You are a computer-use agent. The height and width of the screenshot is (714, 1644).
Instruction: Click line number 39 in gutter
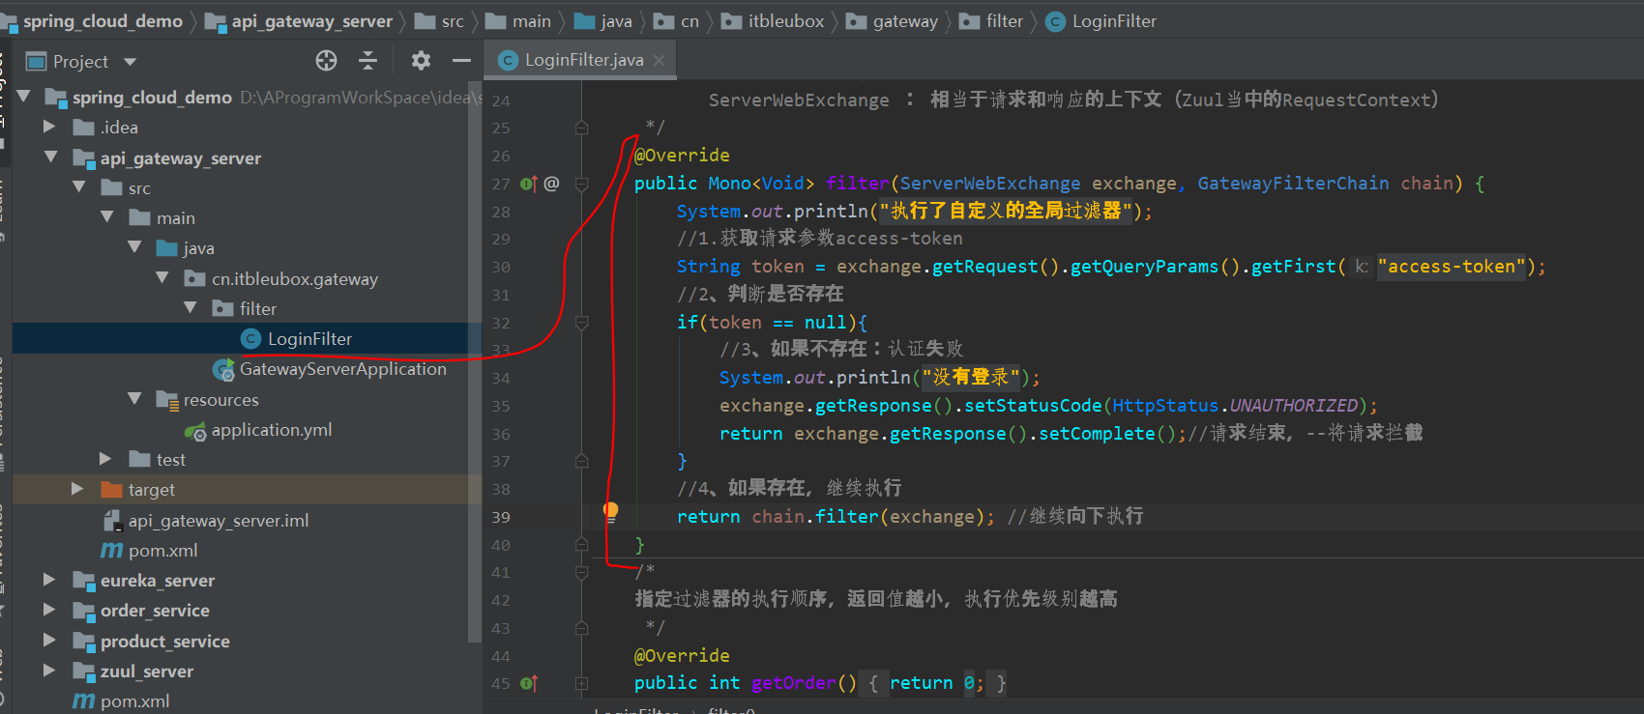point(500,517)
